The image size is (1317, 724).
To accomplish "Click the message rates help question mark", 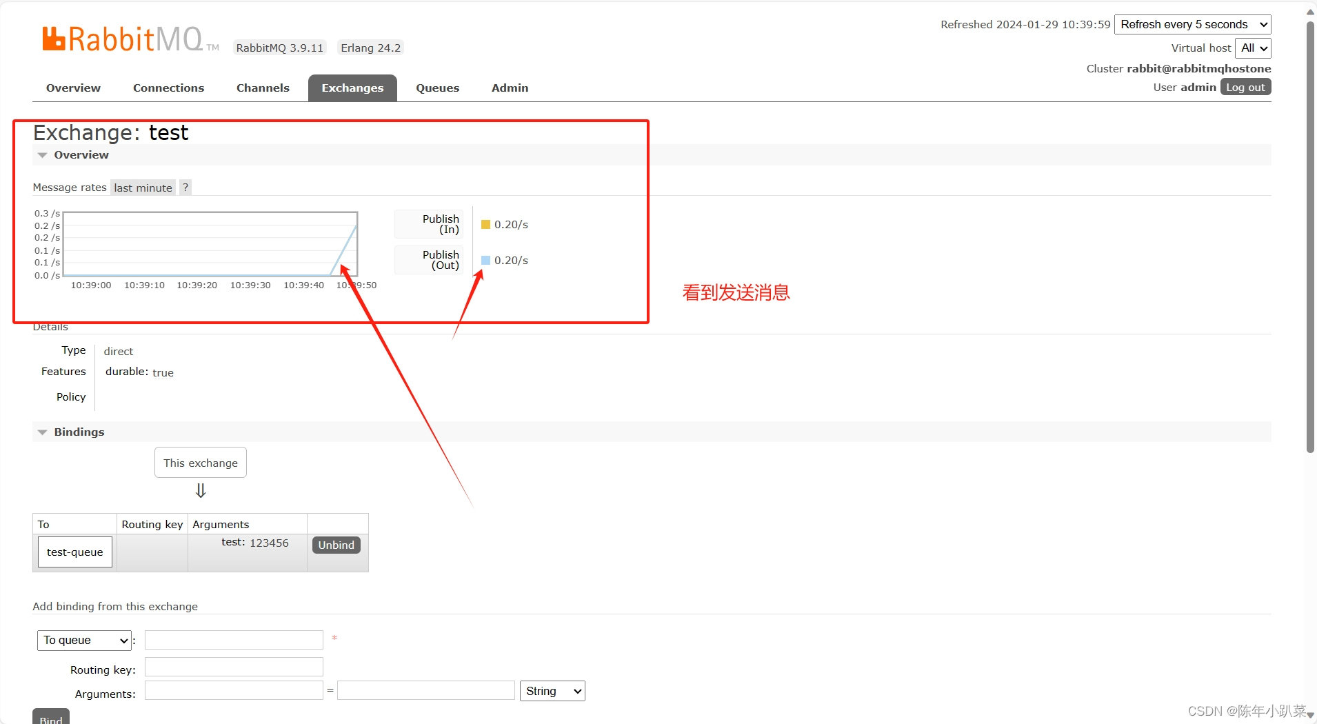I will pyautogui.click(x=185, y=188).
